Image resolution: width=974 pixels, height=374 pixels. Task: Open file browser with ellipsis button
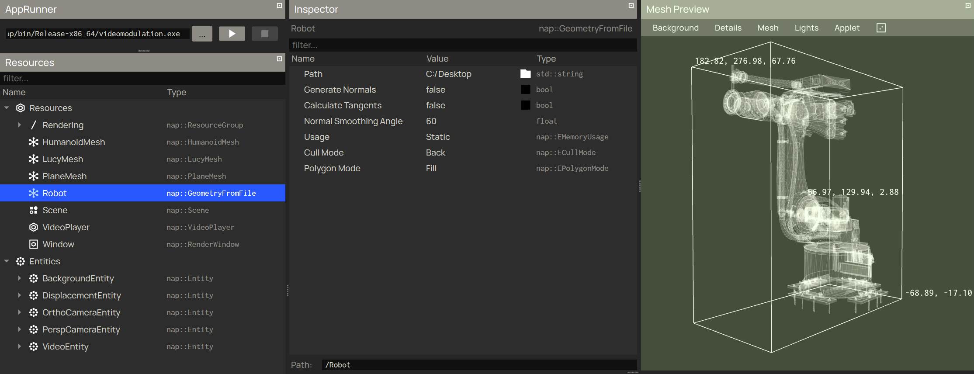tap(202, 34)
